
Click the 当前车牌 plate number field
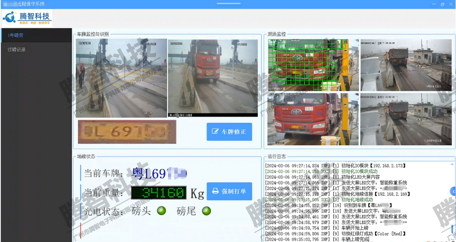(160, 173)
